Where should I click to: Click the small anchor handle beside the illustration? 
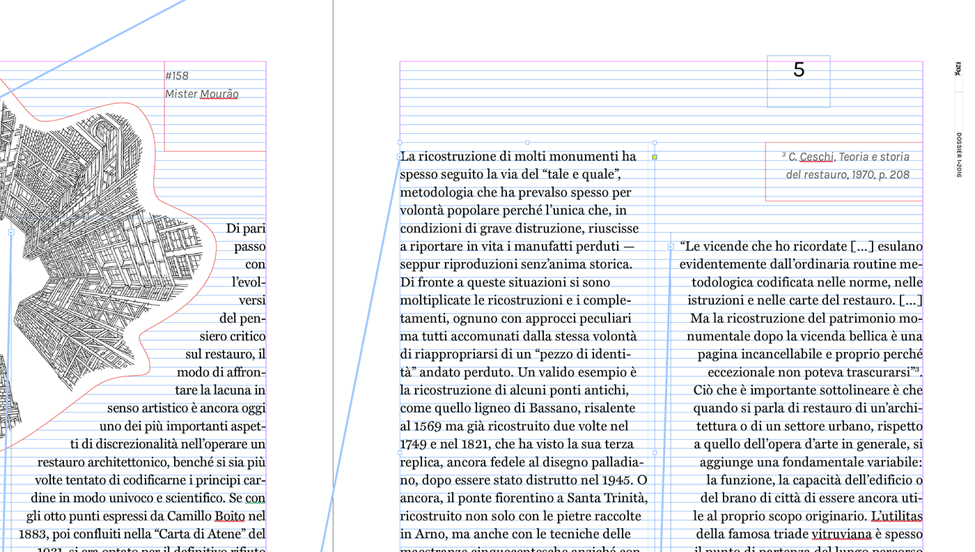[x=11, y=232]
